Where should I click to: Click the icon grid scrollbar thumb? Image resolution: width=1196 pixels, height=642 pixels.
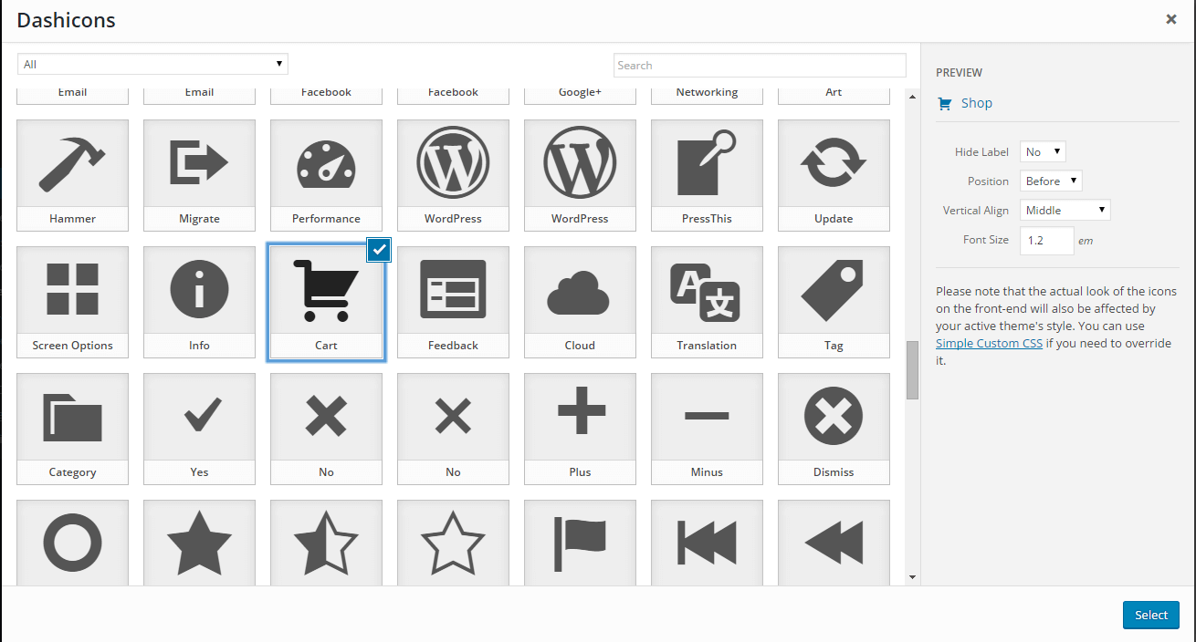[912, 370]
